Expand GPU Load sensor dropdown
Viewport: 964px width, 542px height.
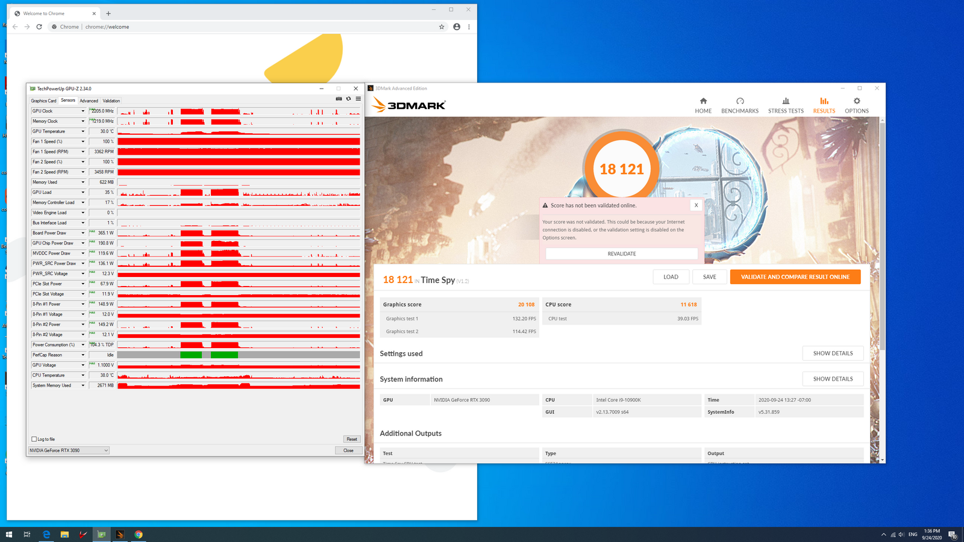tap(83, 192)
